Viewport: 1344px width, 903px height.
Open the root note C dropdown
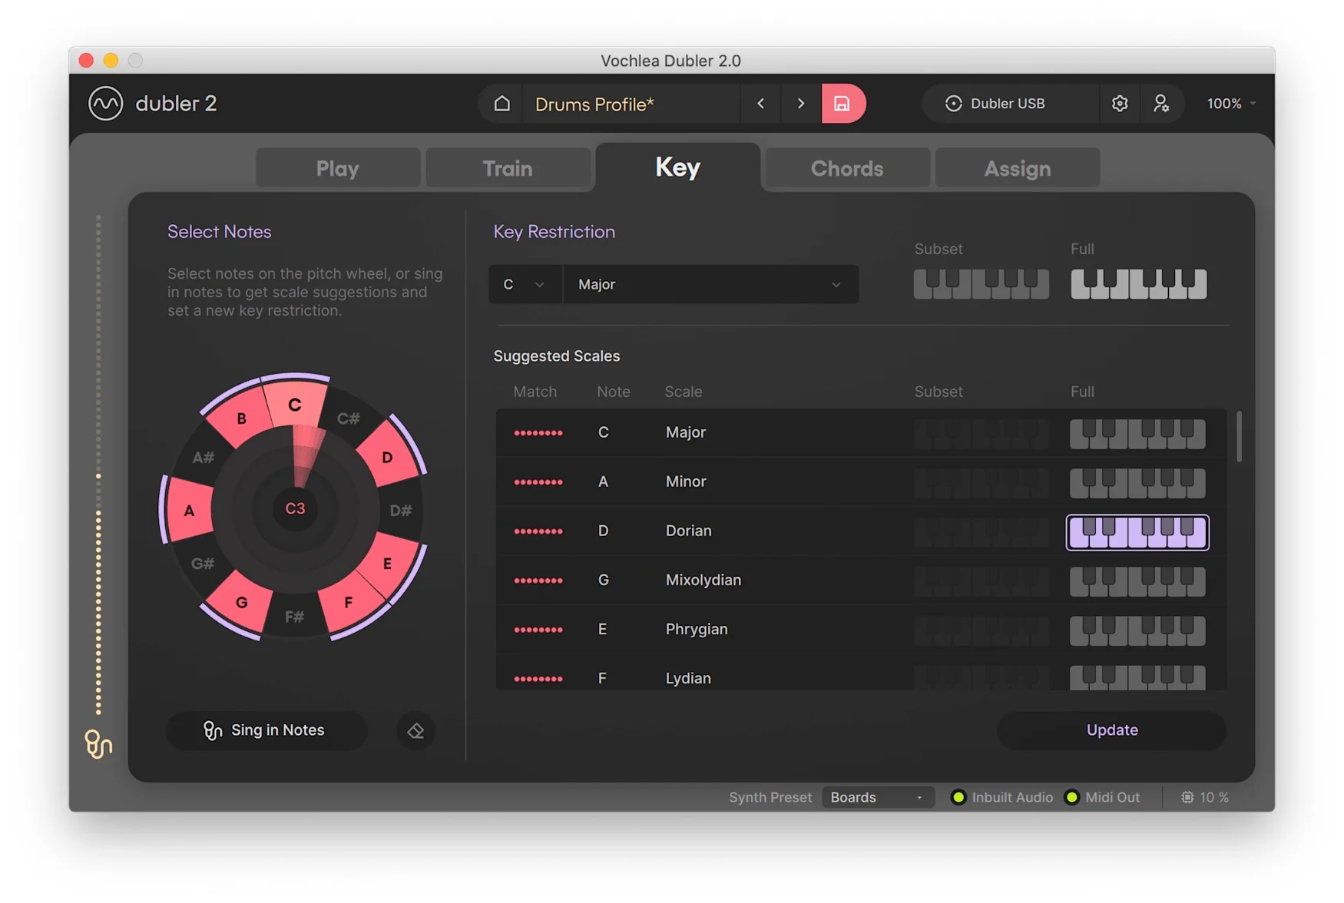[x=525, y=285]
